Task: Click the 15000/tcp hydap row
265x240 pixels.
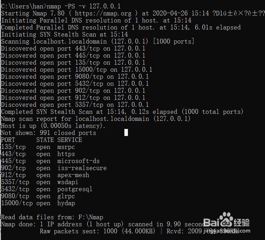Action: pyautogui.click(x=38, y=203)
